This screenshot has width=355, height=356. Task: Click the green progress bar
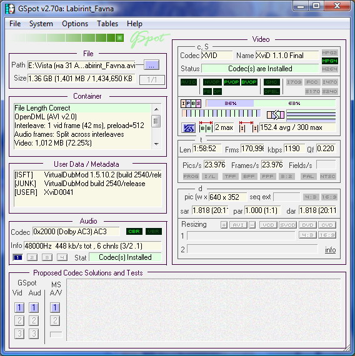tap(67, 37)
